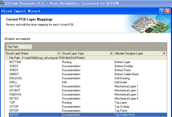Select the DRILL layer name
Image resolution: width=172 pixels, height=117 pixels.
(13, 82)
